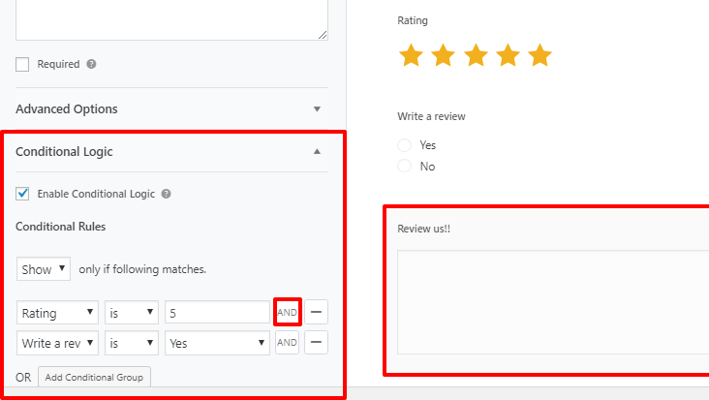
Task: Open the Yes value dropdown
Action: pyautogui.click(x=217, y=343)
